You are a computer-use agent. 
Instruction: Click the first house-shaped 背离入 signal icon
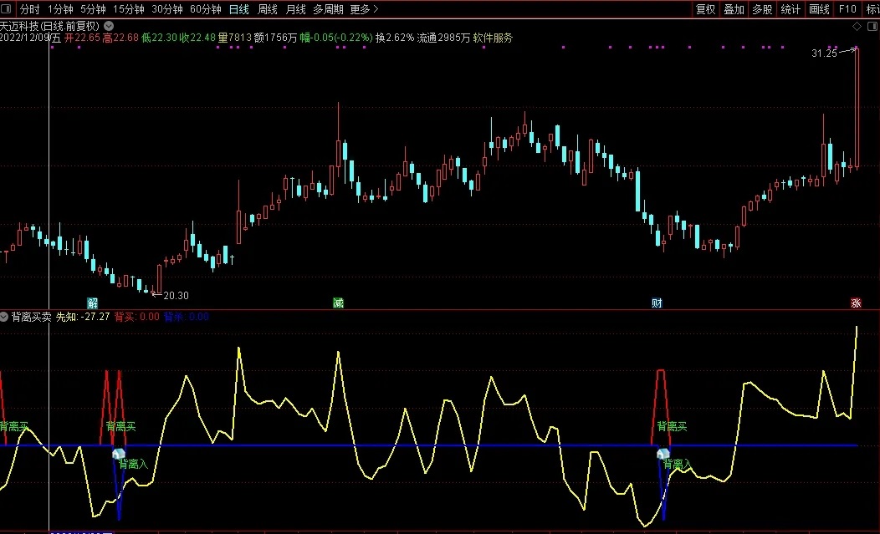[119, 453]
